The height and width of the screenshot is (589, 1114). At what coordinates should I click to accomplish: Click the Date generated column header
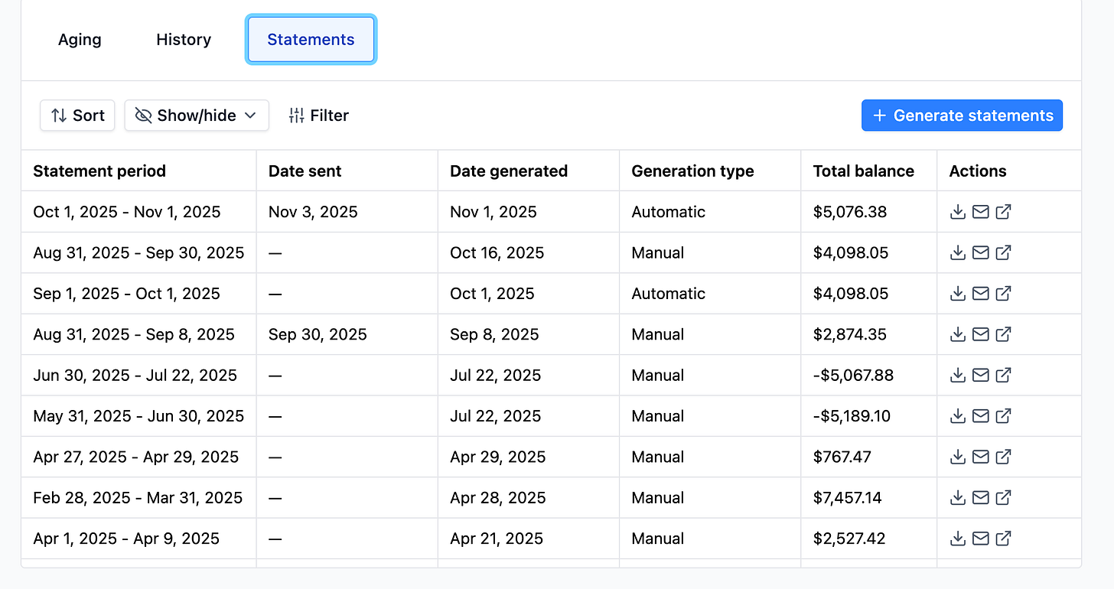(x=509, y=171)
